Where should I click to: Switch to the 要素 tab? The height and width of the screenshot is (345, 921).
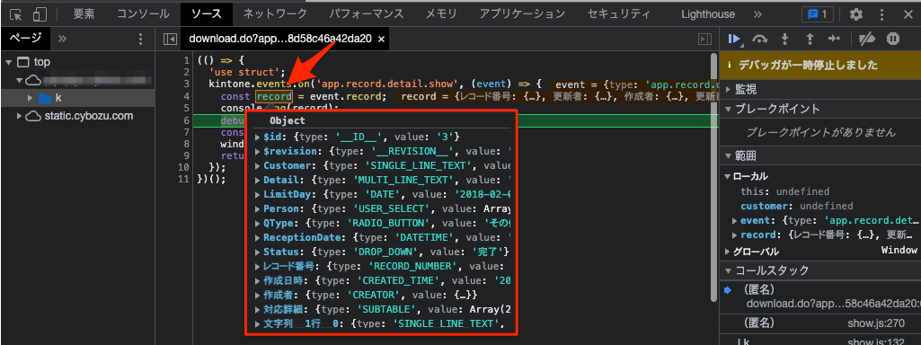(84, 14)
